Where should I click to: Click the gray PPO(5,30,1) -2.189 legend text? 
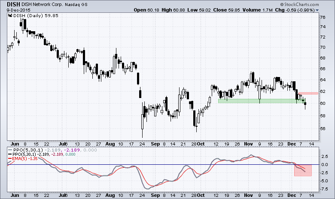[x=55, y=150]
